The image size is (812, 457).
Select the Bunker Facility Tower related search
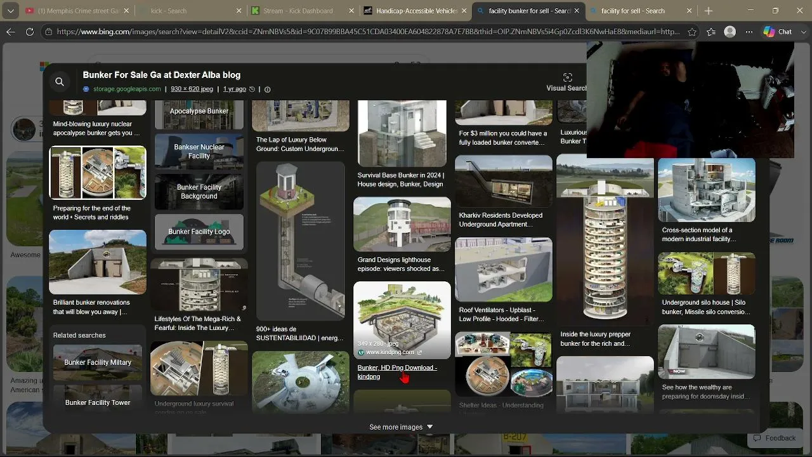coord(98,399)
